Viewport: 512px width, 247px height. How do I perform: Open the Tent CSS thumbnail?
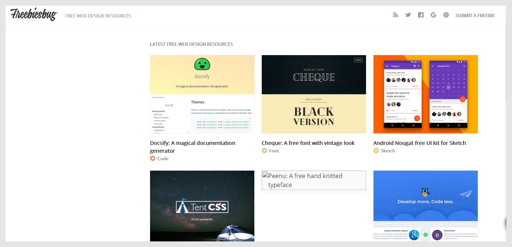(x=202, y=206)
